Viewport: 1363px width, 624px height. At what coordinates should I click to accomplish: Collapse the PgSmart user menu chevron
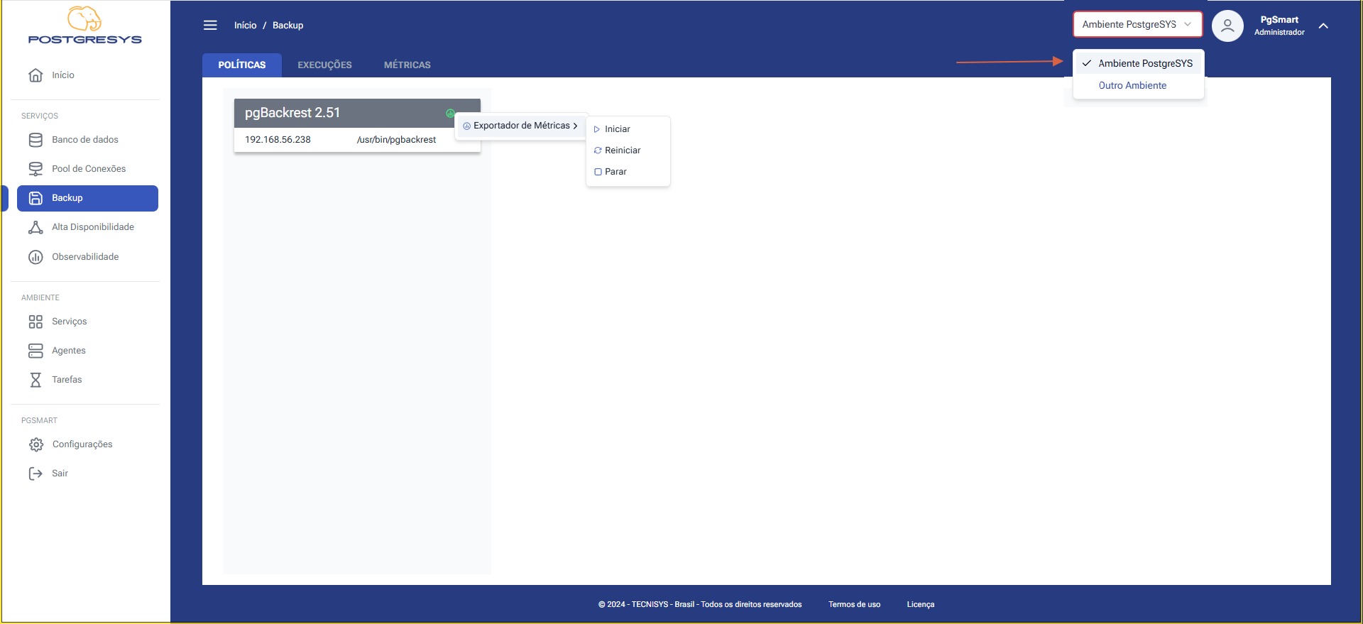[x=1323, y=26]
